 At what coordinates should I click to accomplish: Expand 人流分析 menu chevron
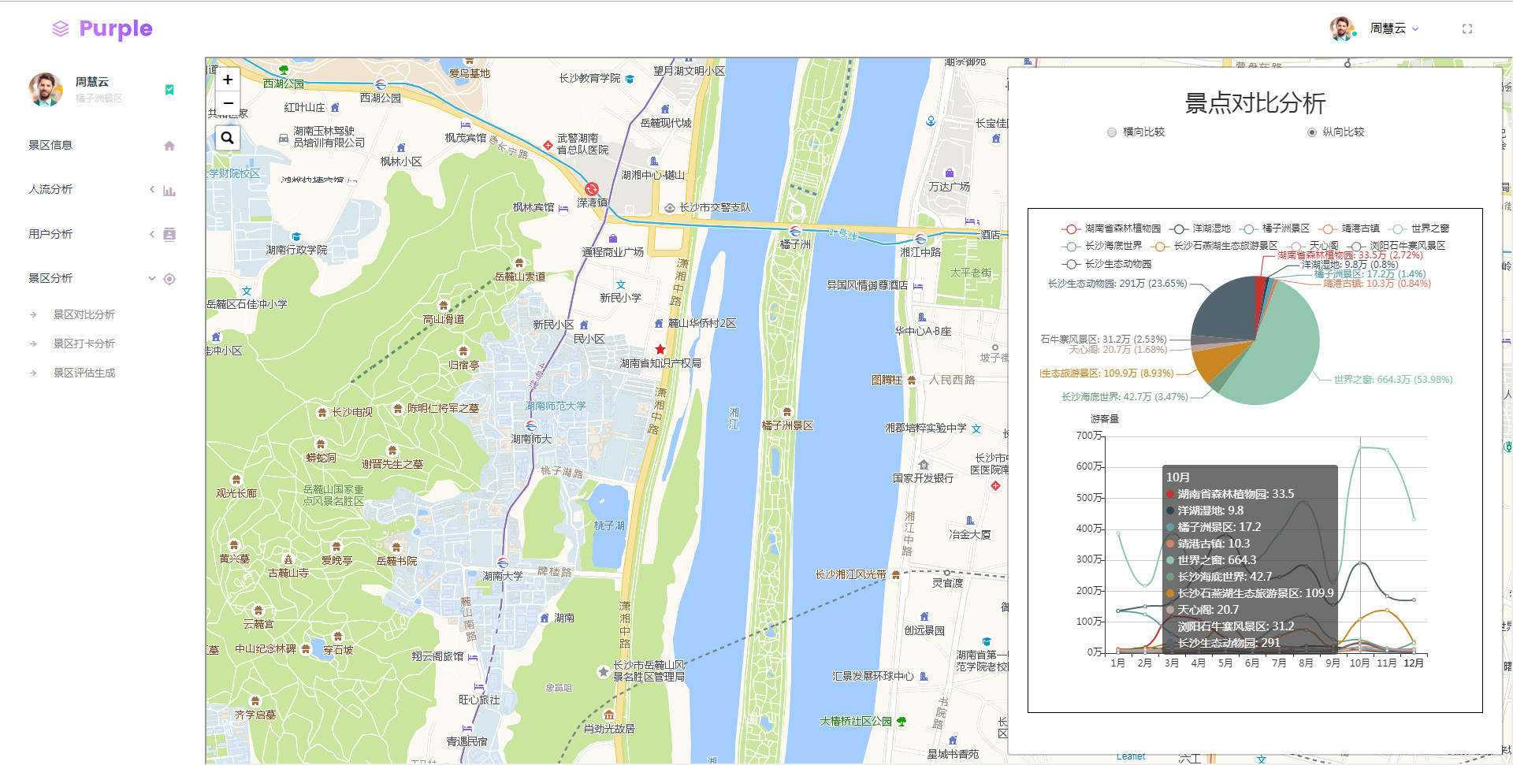(x=152, y=189)
